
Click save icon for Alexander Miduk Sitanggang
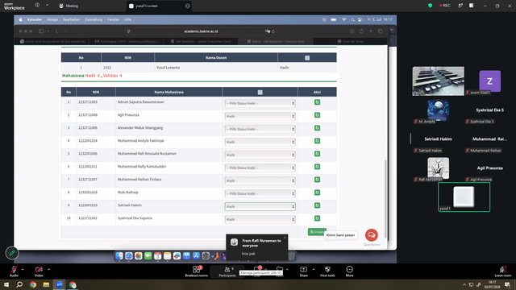[317, 128]
